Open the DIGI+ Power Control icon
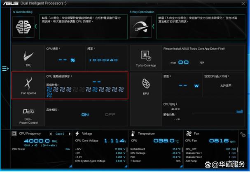 (x=28, y=111)
